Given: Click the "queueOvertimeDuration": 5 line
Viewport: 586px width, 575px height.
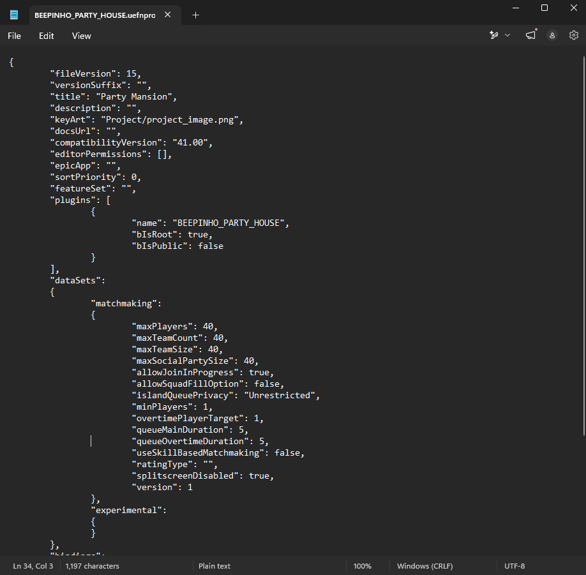Looking at the screenshot, I should (200, 442).
